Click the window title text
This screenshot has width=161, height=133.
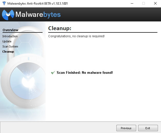[38, 4]
